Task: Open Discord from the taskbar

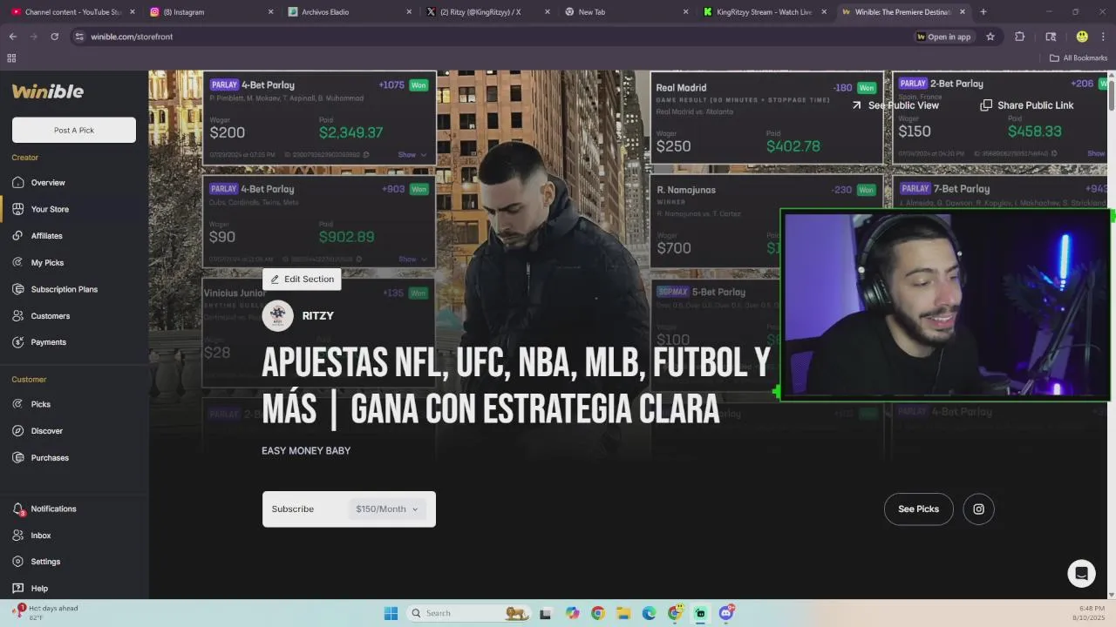Action: click(x=726, y=613)
